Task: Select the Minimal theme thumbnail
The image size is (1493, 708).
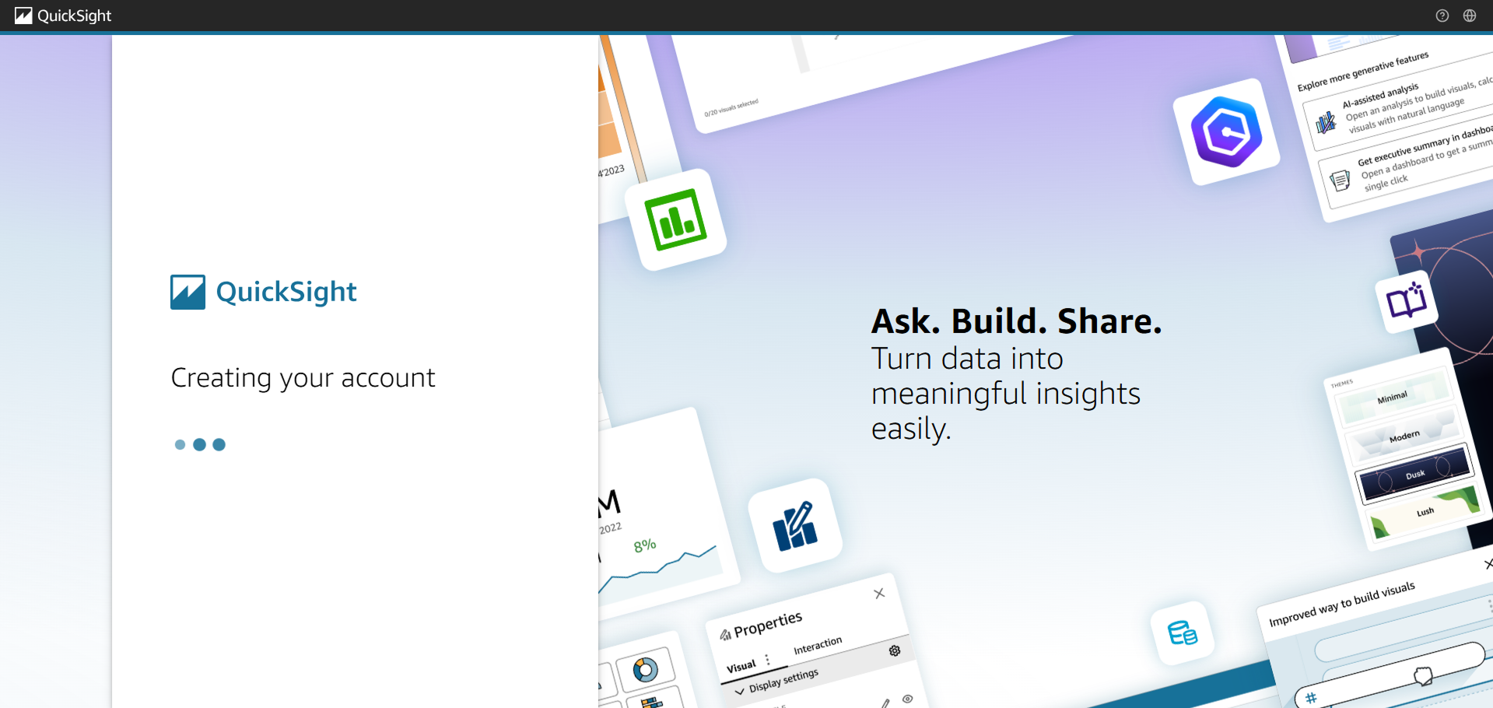Action: [1392, 398]
